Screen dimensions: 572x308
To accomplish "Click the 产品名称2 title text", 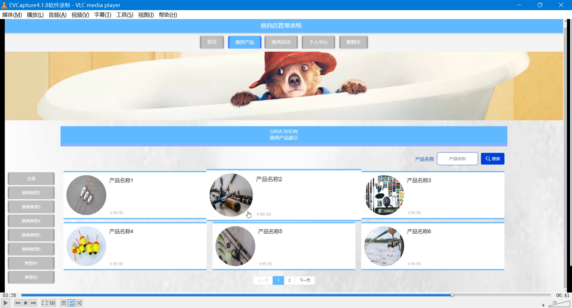I will pyautogui.click(x=269, y=179).
